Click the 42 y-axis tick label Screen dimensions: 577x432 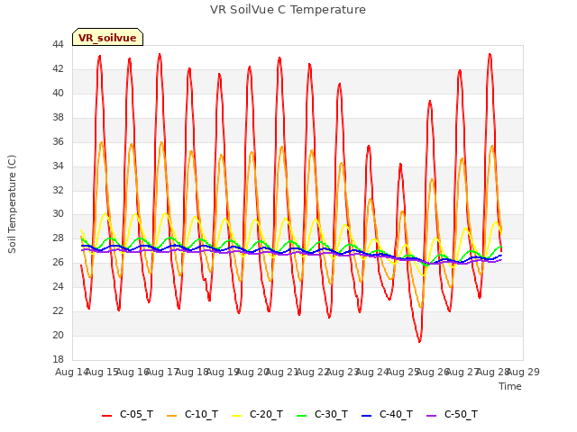pyautogui.click(x=58, y=68)
